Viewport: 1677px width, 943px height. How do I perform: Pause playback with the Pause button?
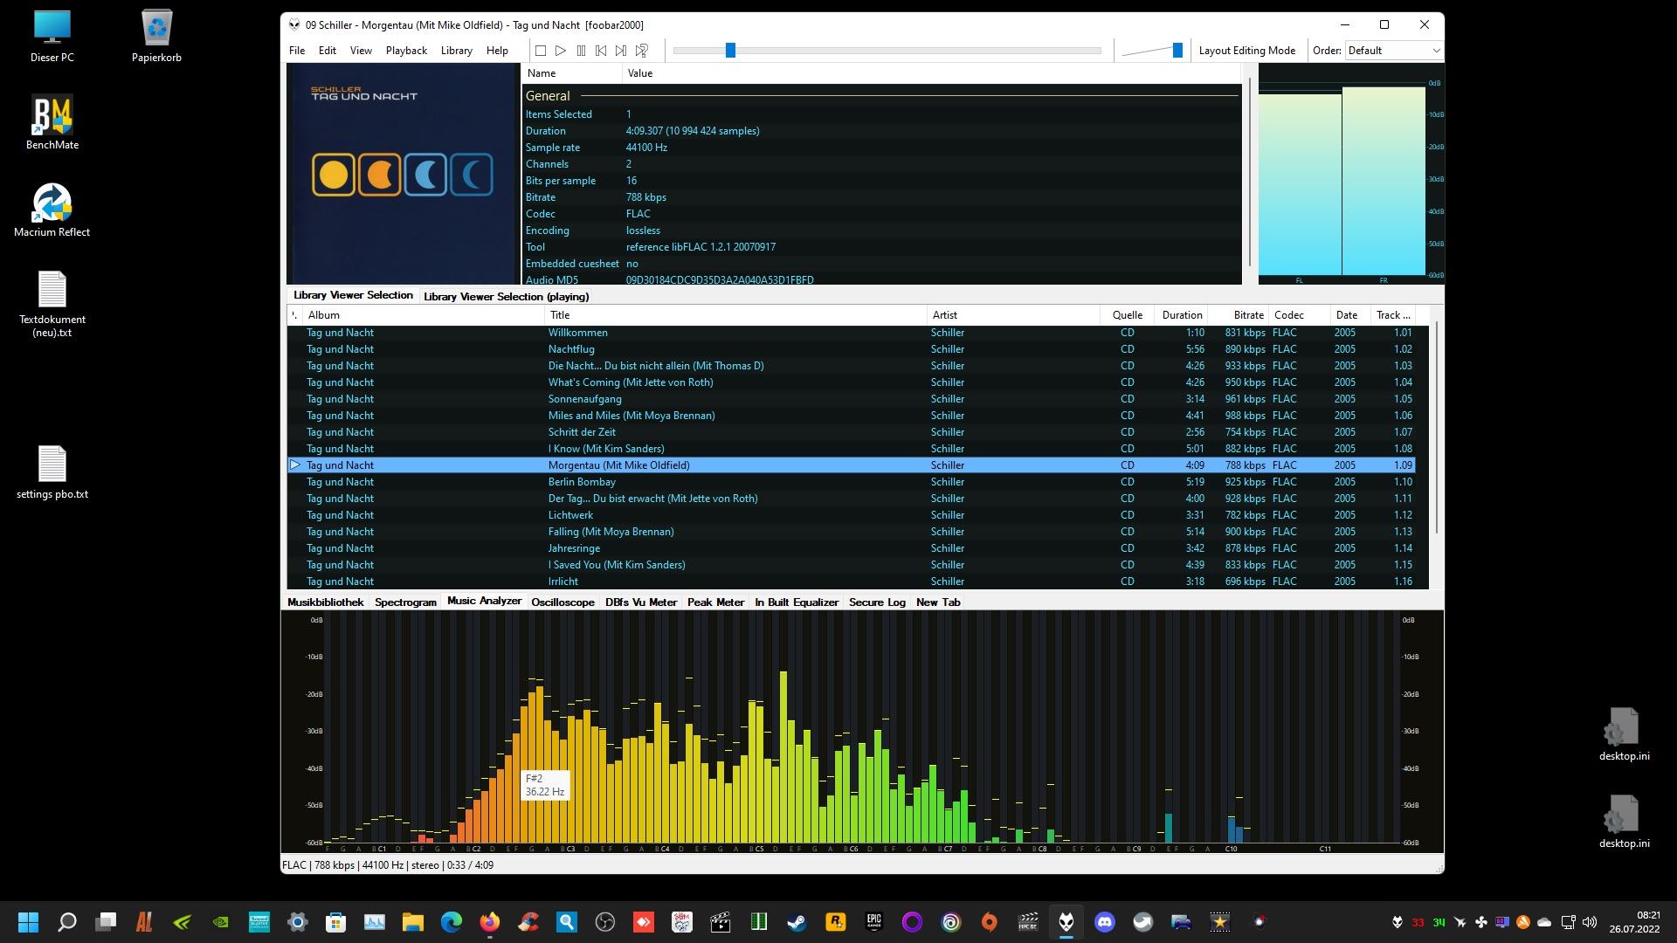point(581,51)
